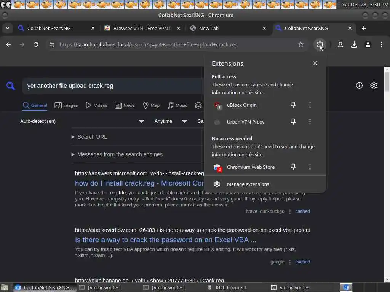Image resolution: width=390 pixels, height=292 pixels.
Task: Click the xeyes icon in top panel
Action: pos(6,5)
